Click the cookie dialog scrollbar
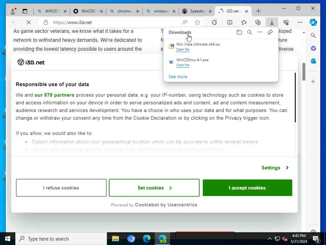The height and width of the screenshot is (245, 326). tap(295, 98)
